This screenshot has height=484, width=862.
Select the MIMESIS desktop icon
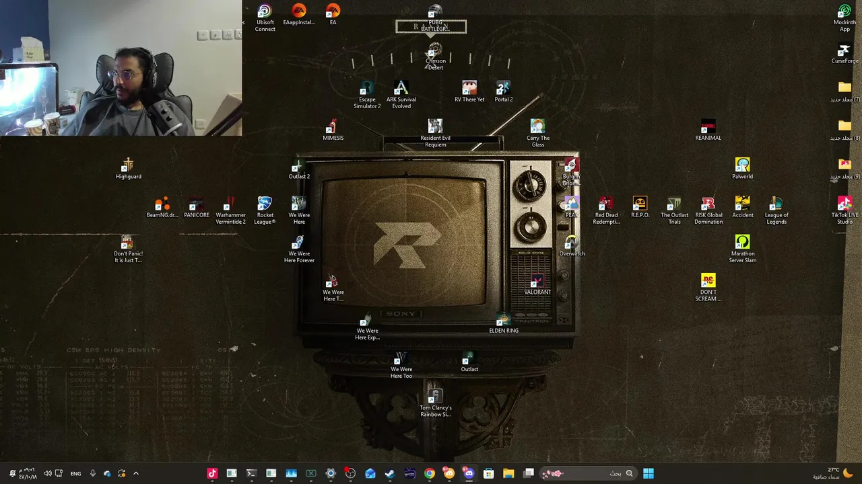coord(333,130)
